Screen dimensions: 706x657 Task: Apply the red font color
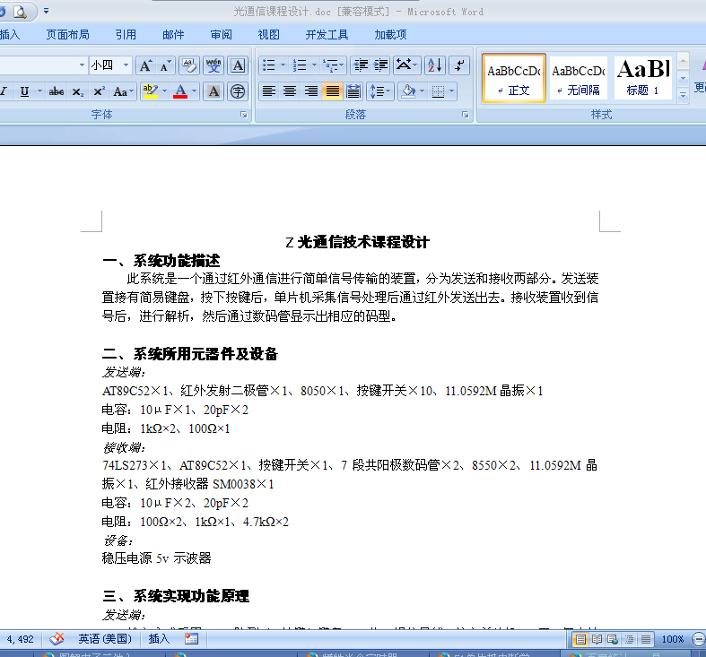point(180,91)
